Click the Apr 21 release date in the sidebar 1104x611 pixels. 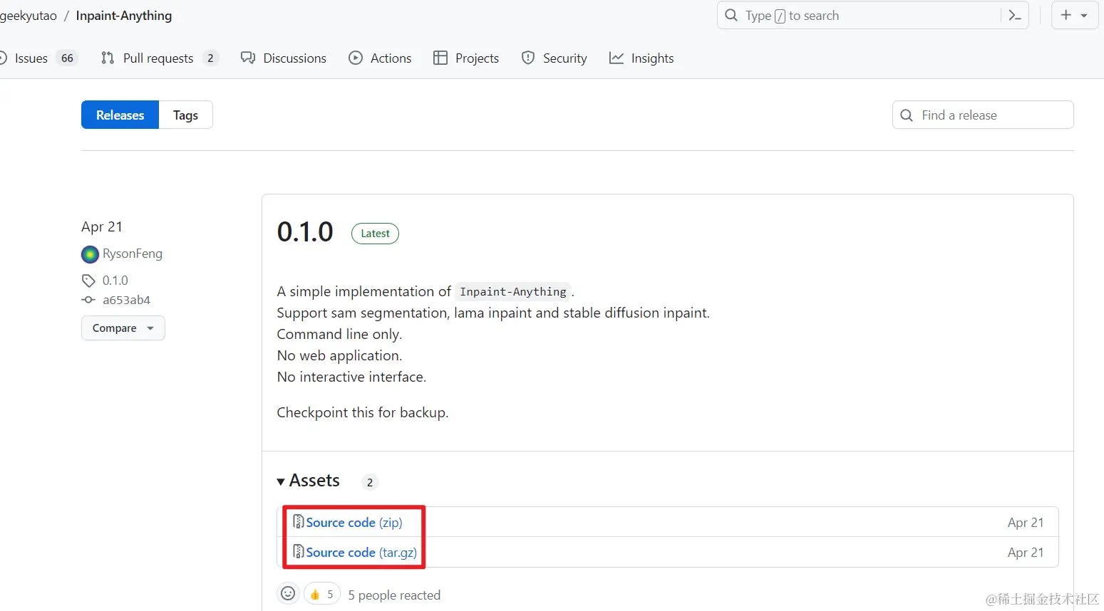[102, 226]
